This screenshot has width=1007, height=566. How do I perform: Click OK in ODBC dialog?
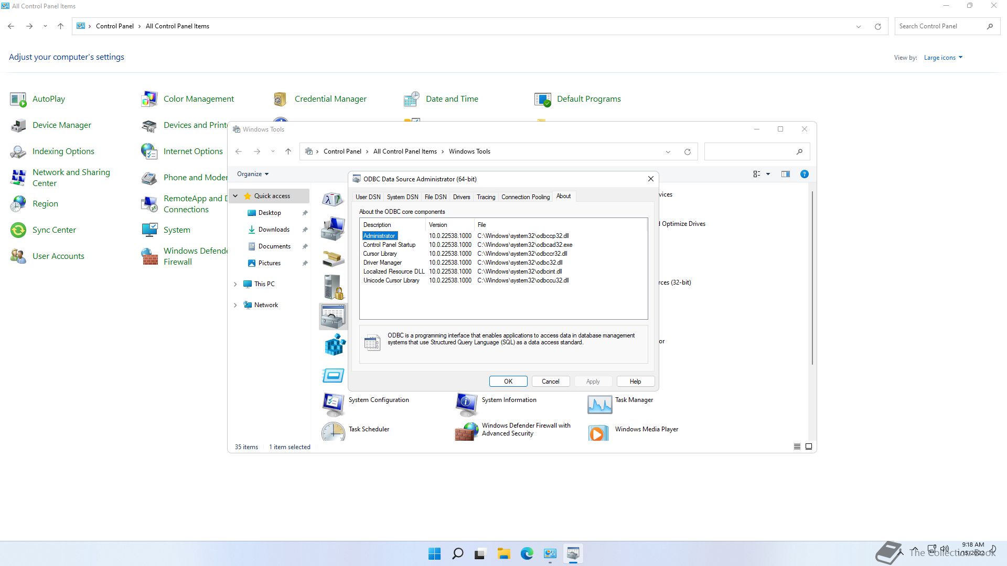point(508,382)
